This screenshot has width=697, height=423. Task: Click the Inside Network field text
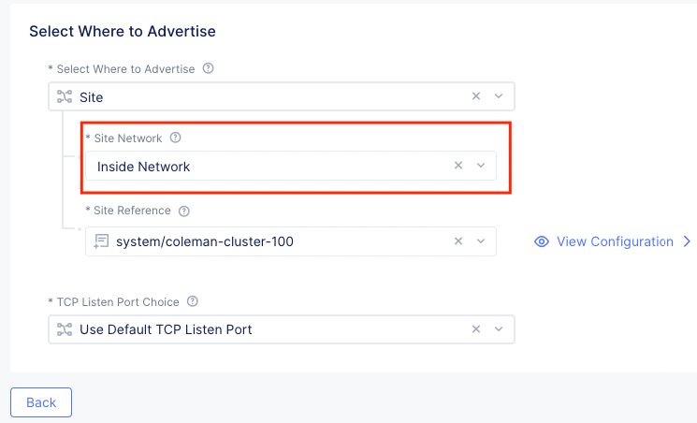point(144,167)
